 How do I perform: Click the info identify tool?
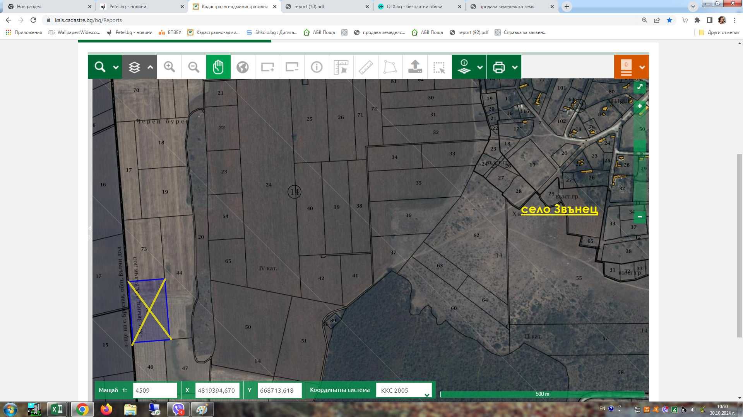point(317,67)
